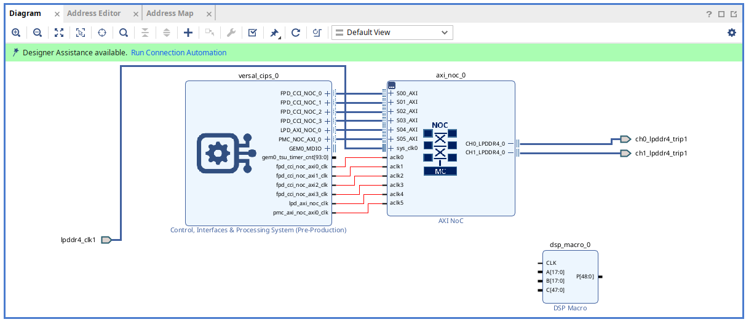This screenshot has height=322, width=746.
Task: Expand the S00_AXI pin on axi_noc_0
Action: pos(391,93)
